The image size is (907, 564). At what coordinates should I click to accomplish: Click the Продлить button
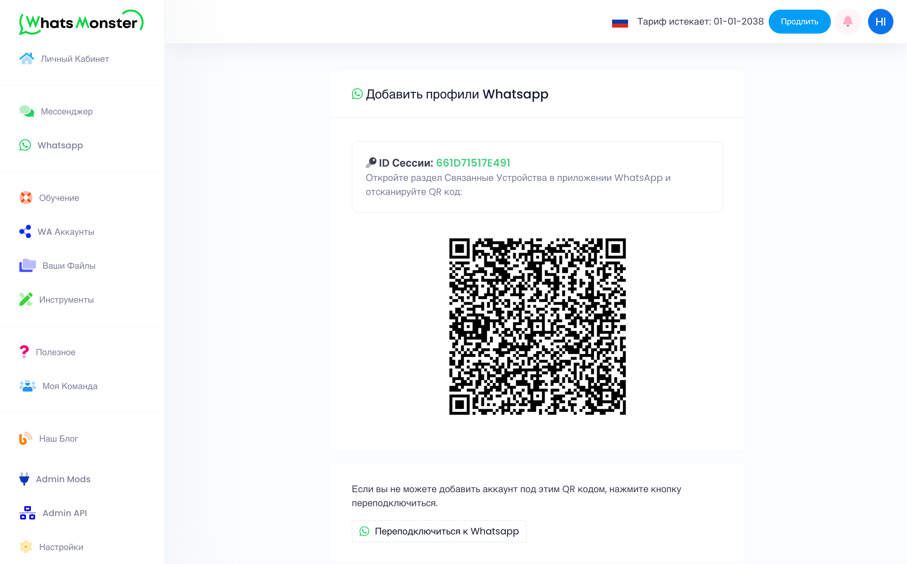pos(799,22)
